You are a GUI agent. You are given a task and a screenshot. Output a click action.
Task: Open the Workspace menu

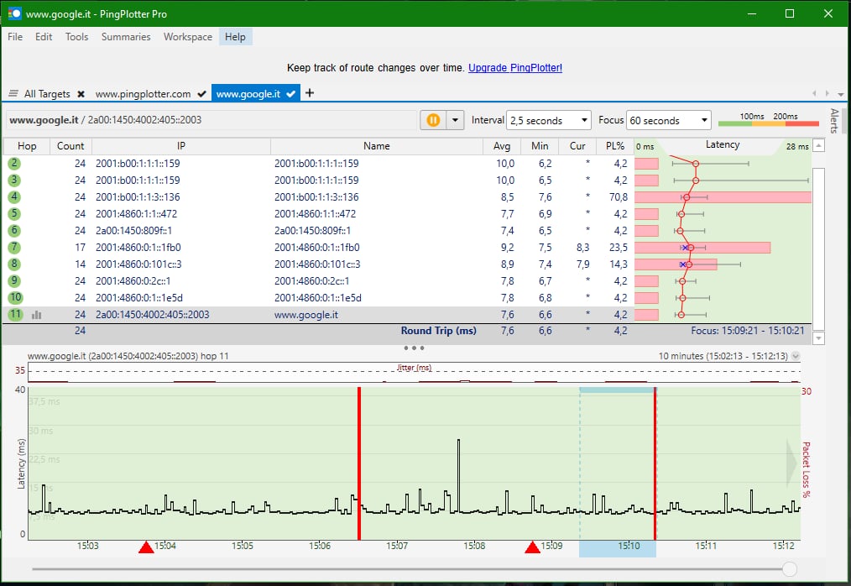(x=188, y=37)
